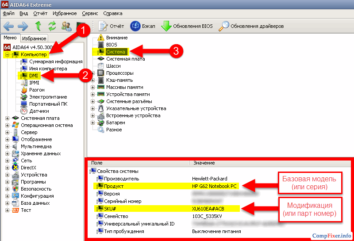Click the Внимание warning icon
This screenshot has height=241, width=354.
coord(101,38)
